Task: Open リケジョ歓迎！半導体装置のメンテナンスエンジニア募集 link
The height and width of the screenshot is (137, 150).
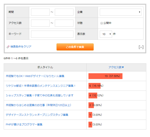Action: click(x=41, y=86)
